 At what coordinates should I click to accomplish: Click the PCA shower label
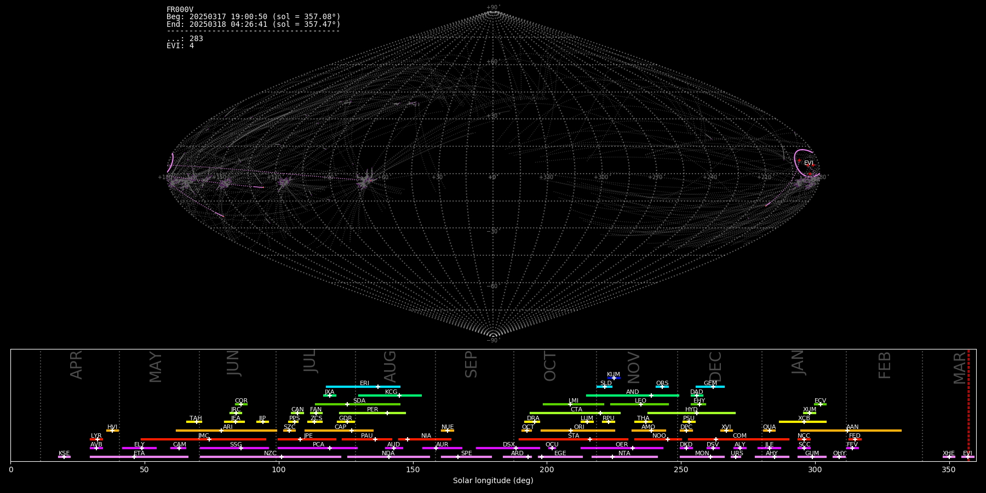click(318, 445)
